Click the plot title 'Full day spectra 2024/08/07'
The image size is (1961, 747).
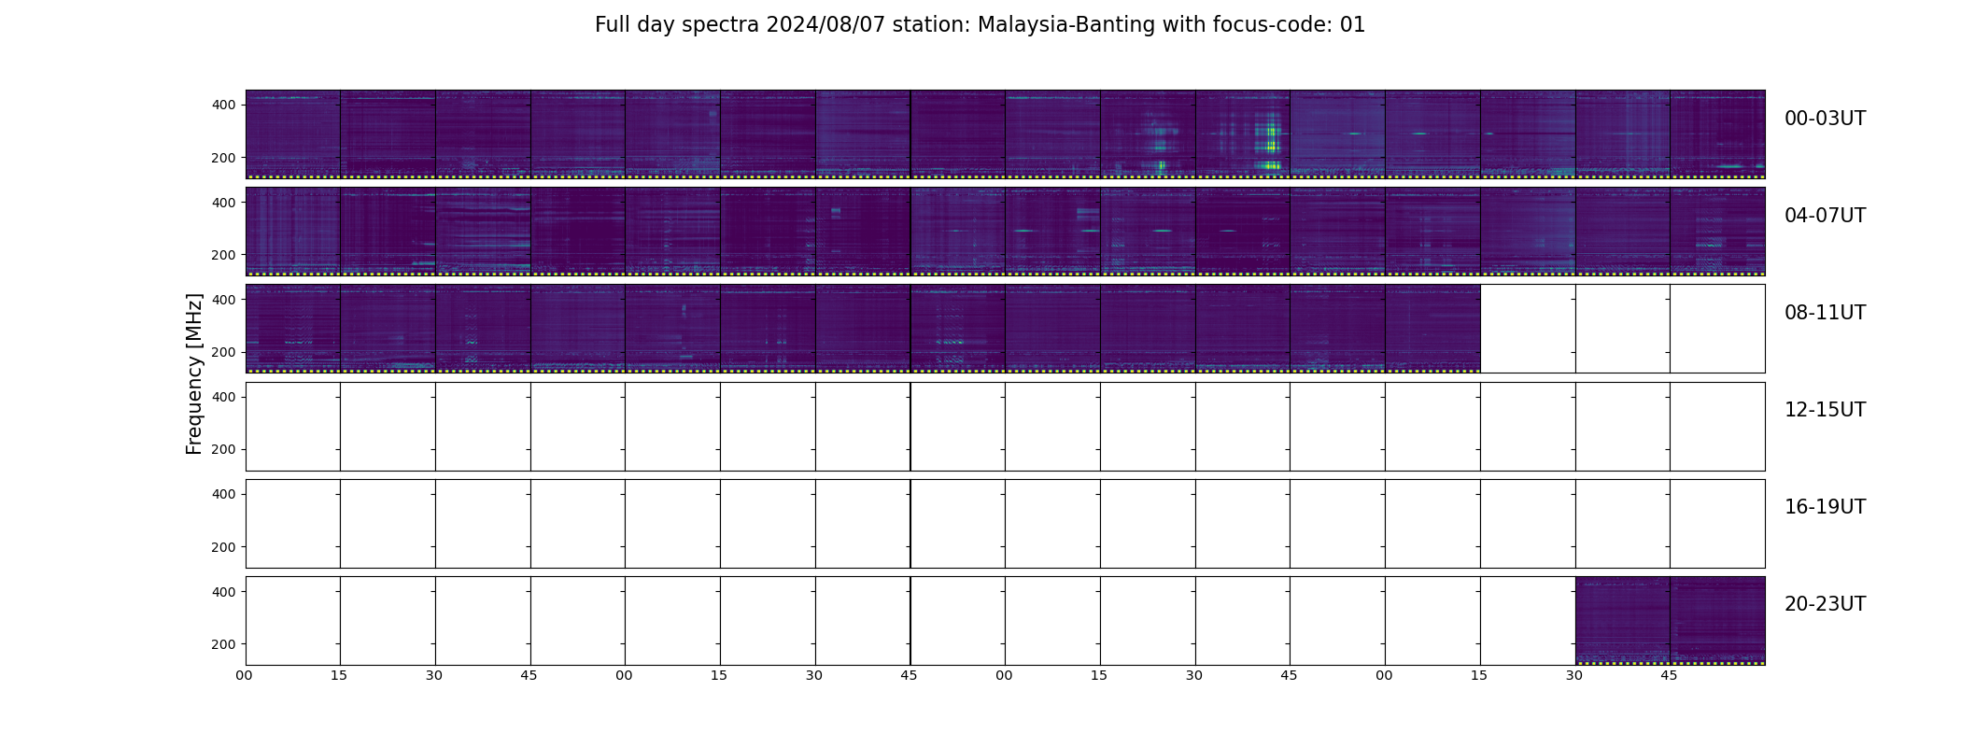pos(741,25)
